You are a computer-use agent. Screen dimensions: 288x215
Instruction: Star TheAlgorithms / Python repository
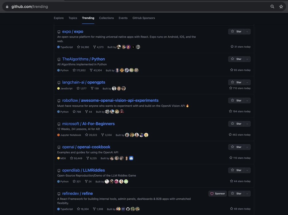click(236, 59)
